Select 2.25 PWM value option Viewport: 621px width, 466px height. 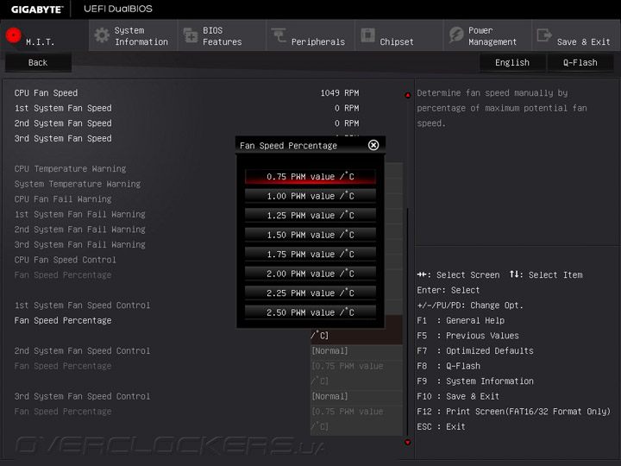point(310,293)
